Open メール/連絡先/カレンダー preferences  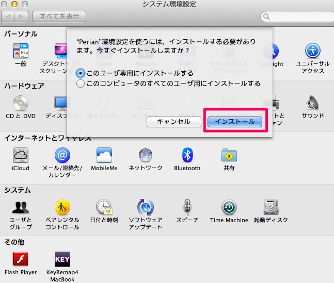(62, 155)
